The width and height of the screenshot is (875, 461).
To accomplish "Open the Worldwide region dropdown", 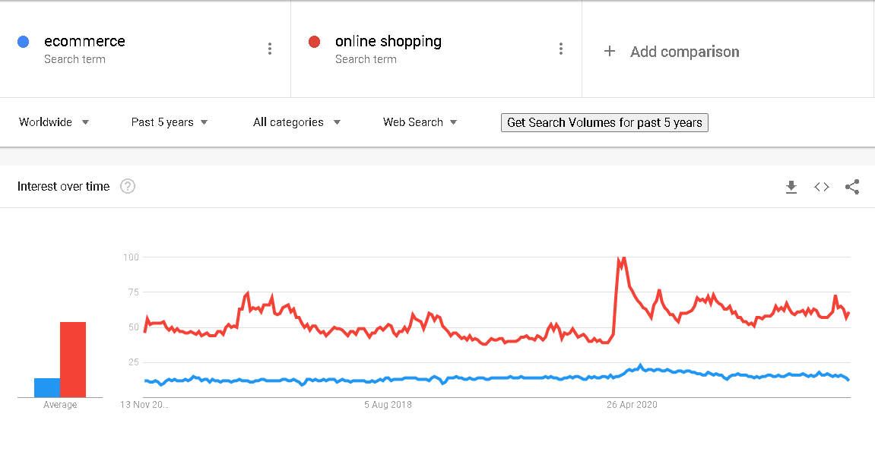I will [x=53, y=122].
